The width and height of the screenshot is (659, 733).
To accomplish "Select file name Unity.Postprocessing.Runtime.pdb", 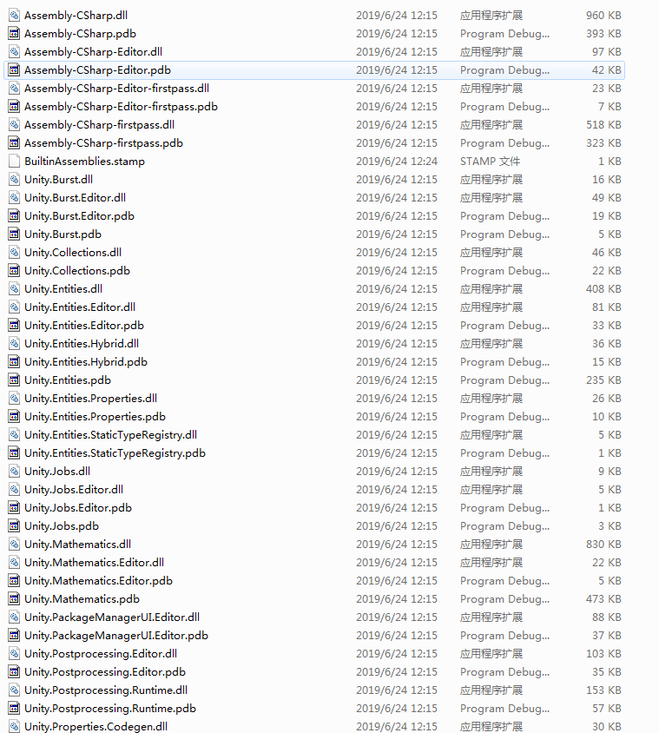I will tap(109, 708).
